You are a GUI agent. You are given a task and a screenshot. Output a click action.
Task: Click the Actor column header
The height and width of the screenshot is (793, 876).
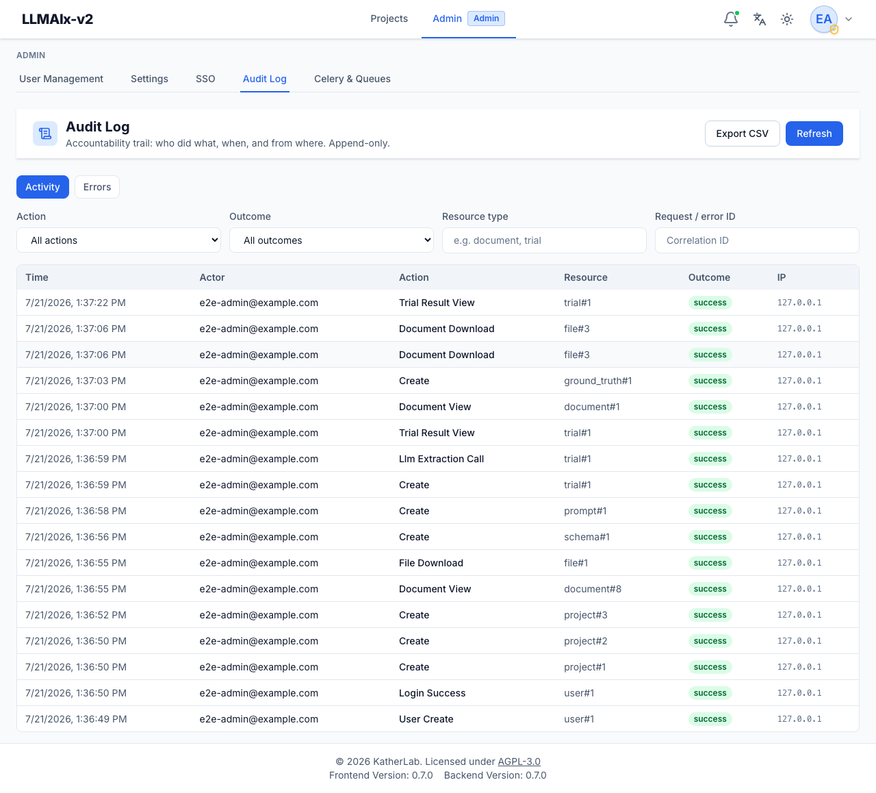tap(212, 277)
